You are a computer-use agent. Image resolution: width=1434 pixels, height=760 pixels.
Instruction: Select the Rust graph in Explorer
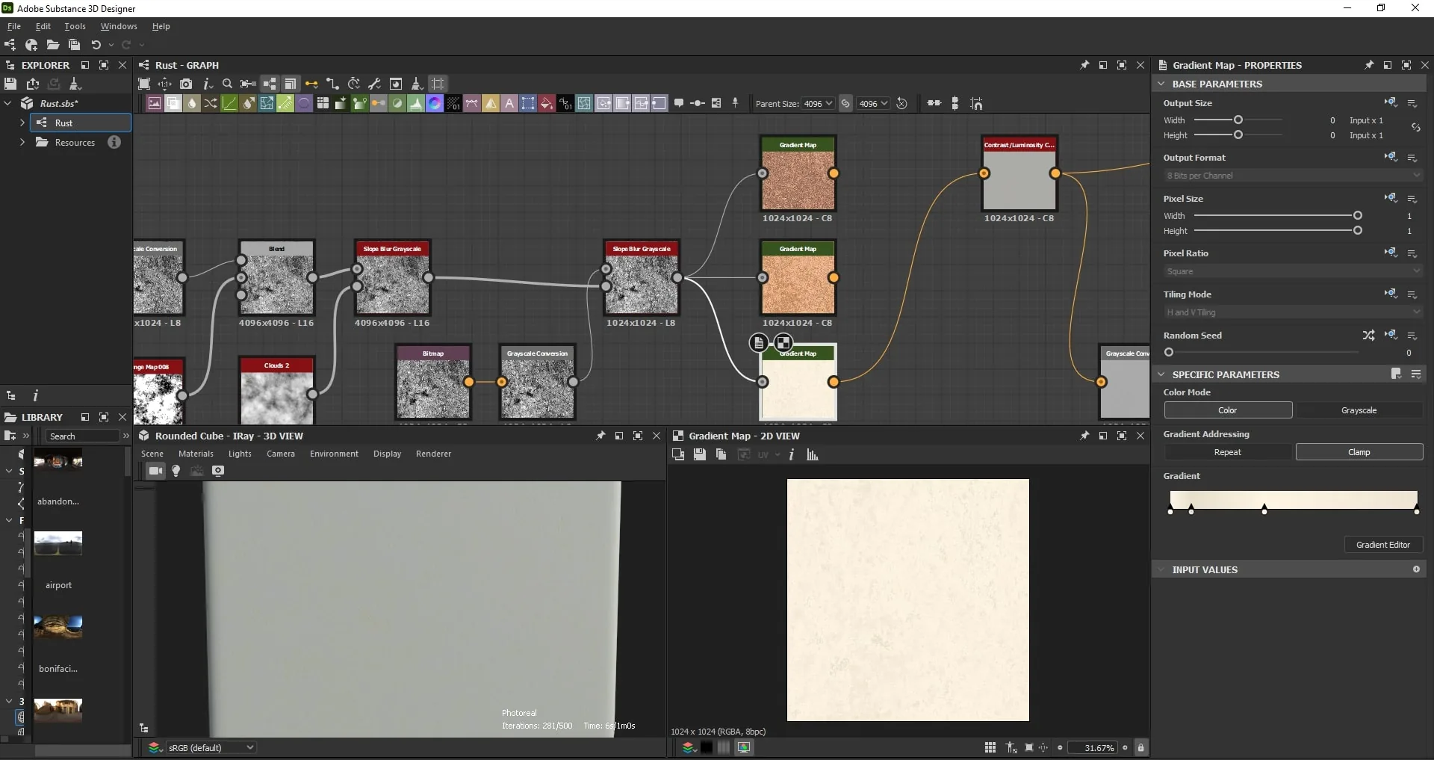(x=64, y=123)
